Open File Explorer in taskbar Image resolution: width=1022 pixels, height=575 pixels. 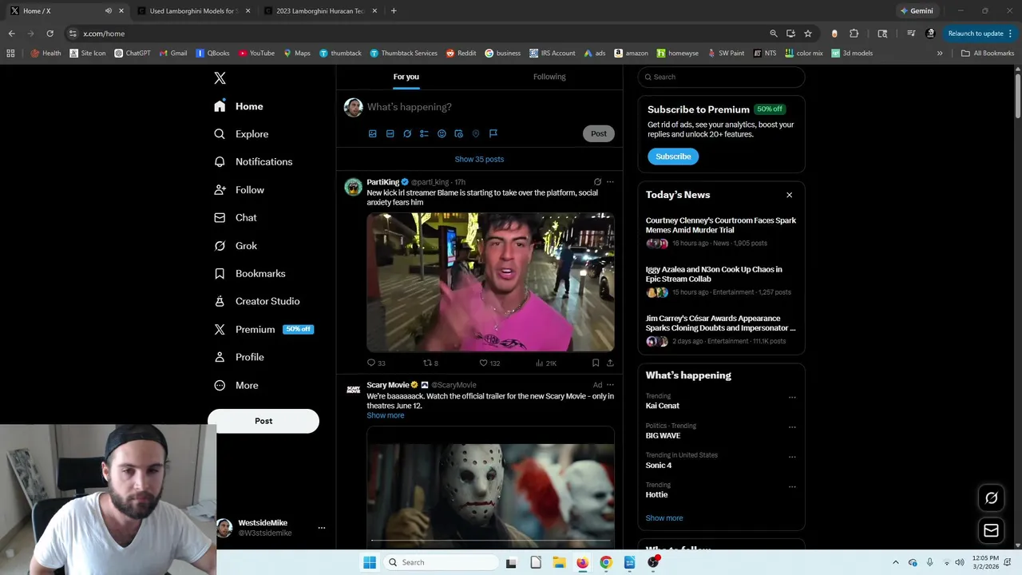[x=559, y=562]
